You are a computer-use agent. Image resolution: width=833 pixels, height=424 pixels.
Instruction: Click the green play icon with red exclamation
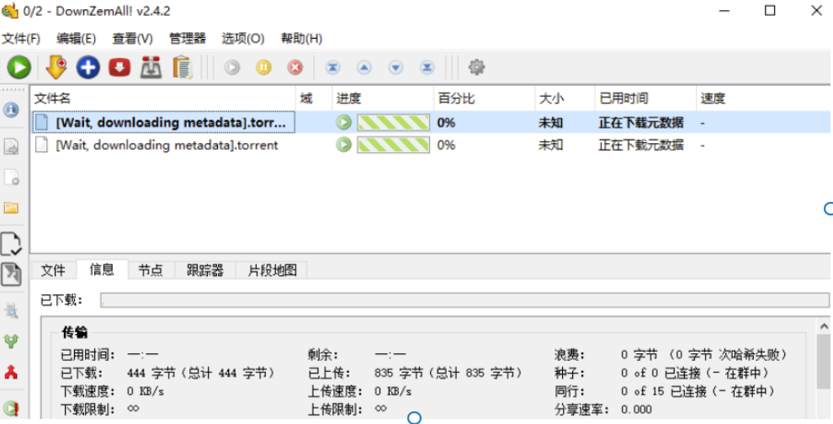11,408
